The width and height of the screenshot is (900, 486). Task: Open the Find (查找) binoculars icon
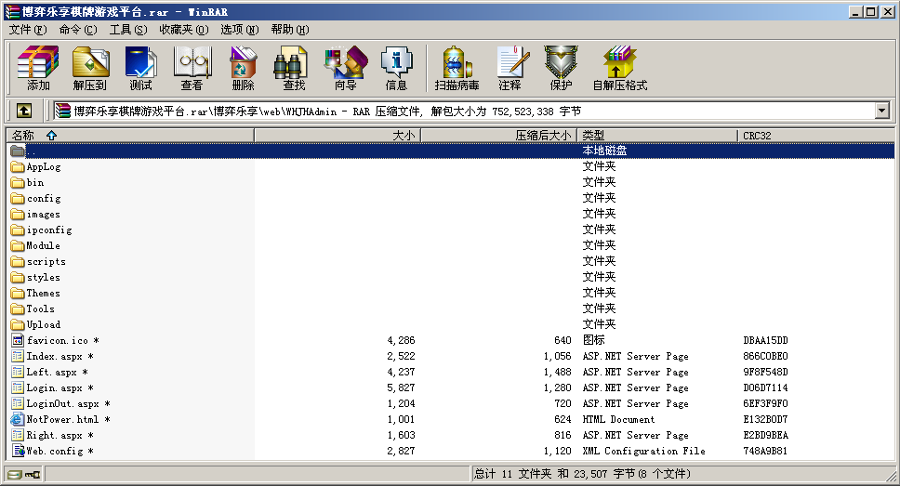click(x=294, y=69)
